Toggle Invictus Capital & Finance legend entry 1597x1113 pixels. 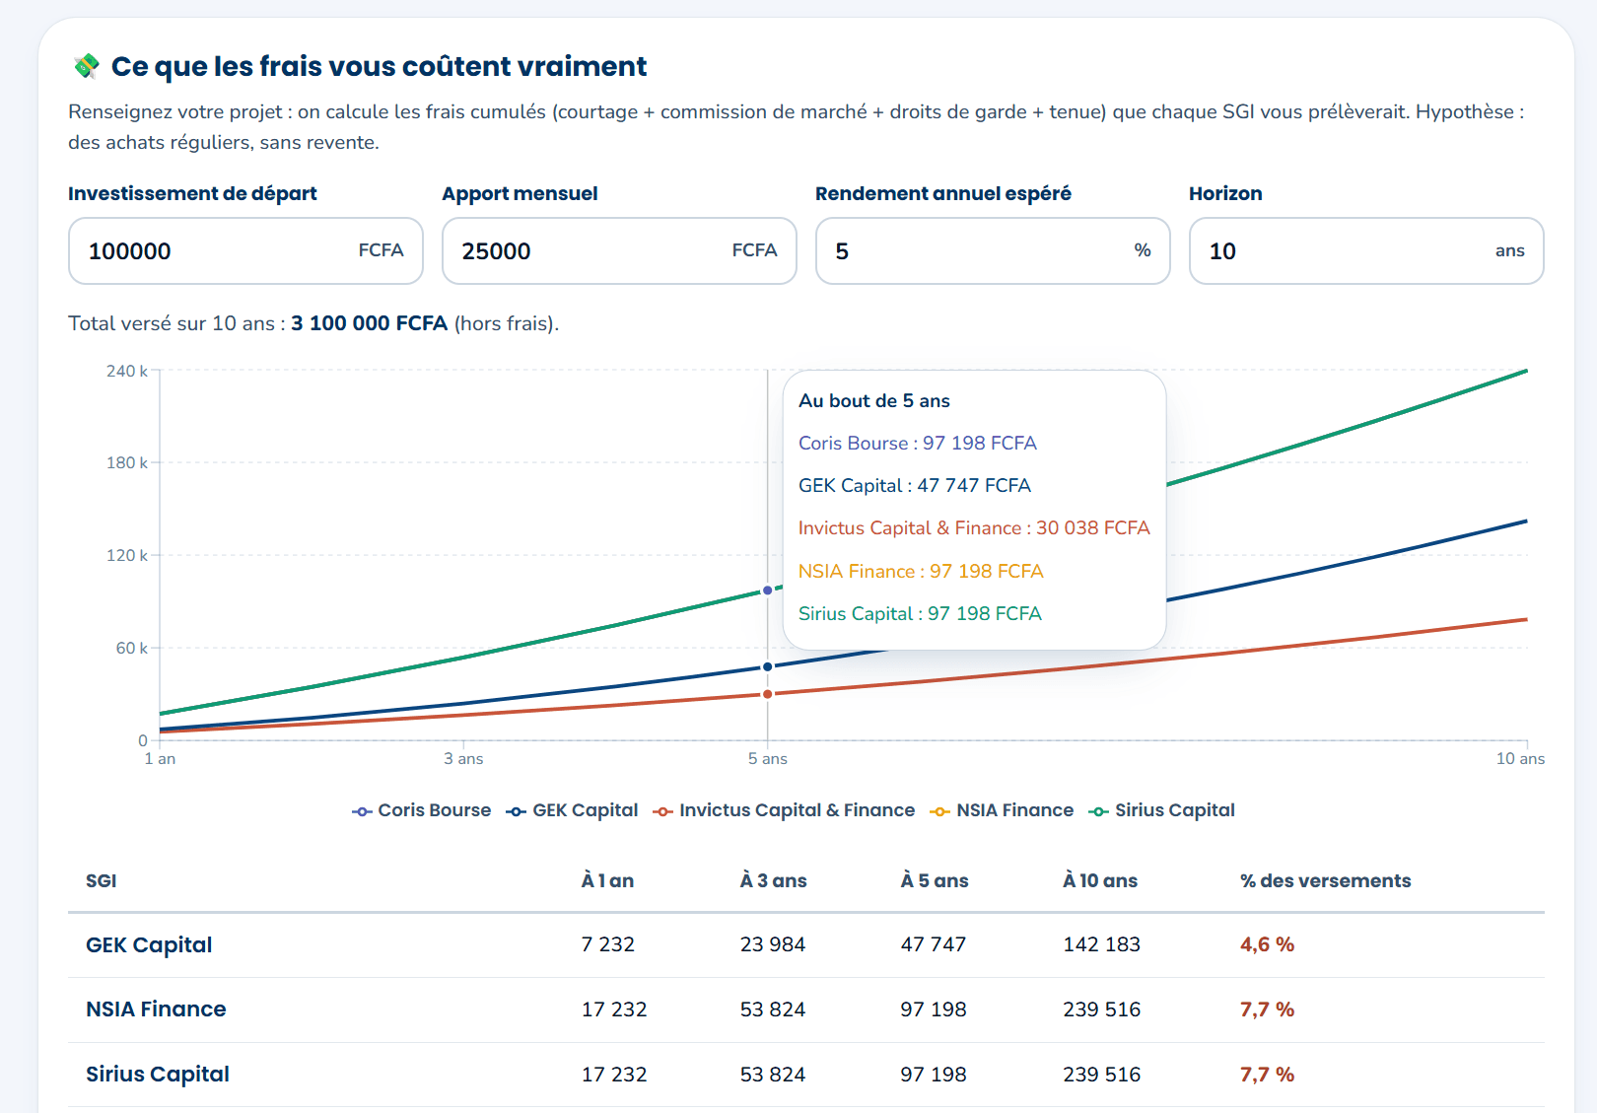point(784,810)
